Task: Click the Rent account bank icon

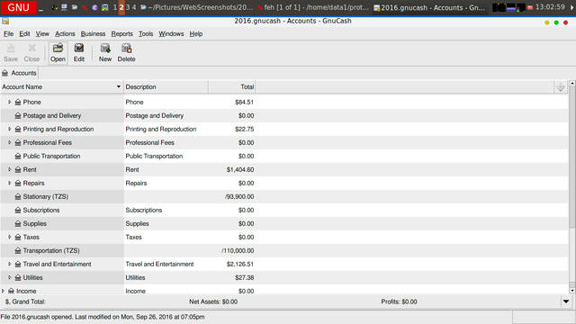Action: coord(18,170)
